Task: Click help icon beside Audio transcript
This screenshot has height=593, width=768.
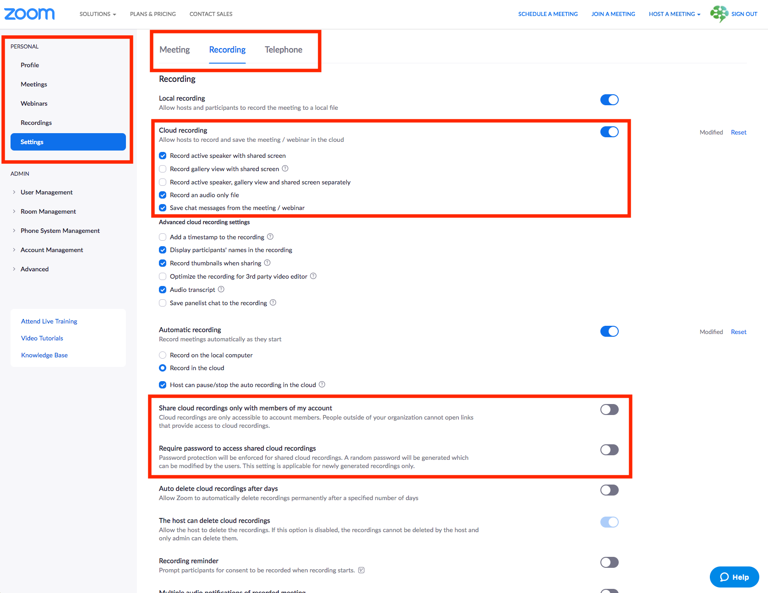Action: point(221,289)
